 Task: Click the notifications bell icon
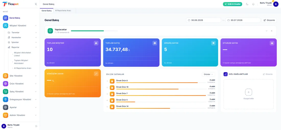coord(253,4)
